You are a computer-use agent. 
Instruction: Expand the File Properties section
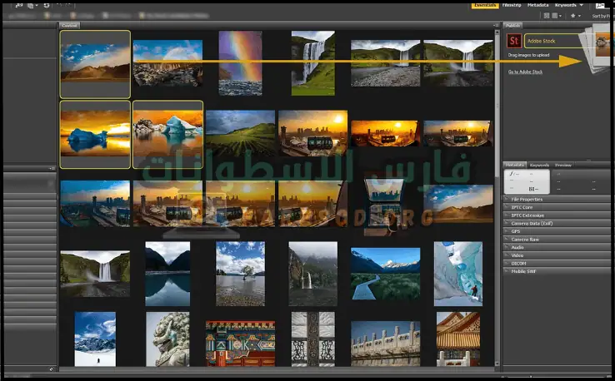point(529,200)
